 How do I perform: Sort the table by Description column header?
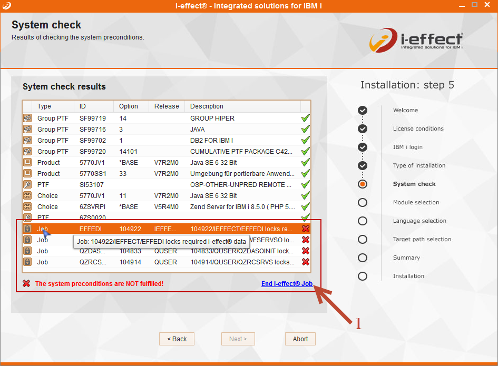207,106
